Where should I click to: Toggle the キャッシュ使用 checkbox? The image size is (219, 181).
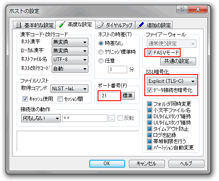point(25,99)
